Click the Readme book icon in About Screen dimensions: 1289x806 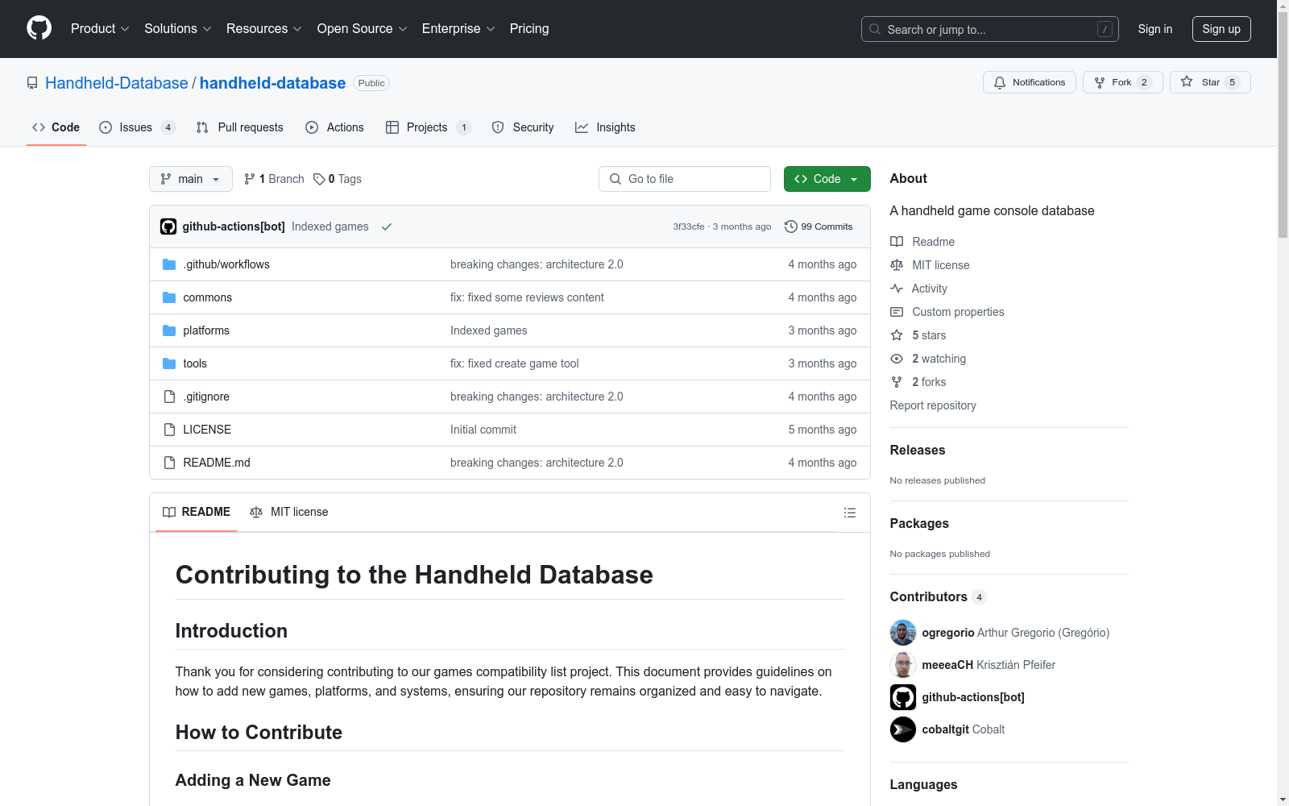click(x=897, y=242)
